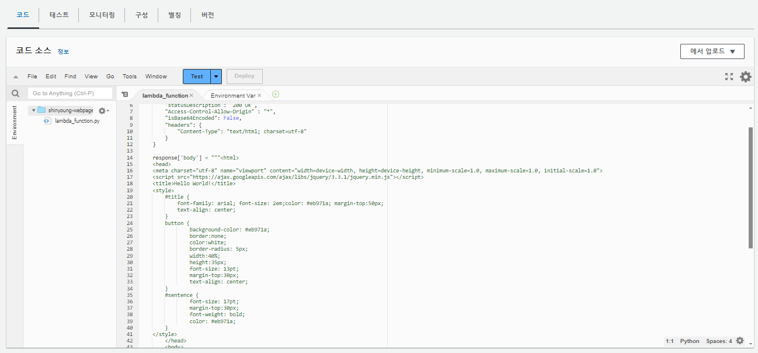Image resolution: width=758 pixels, height=353 pixels.
Task: Open the File menu
Action: coord(32,77)
